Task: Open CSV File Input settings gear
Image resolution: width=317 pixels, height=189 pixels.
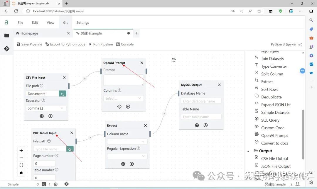Action: [42, 116]
